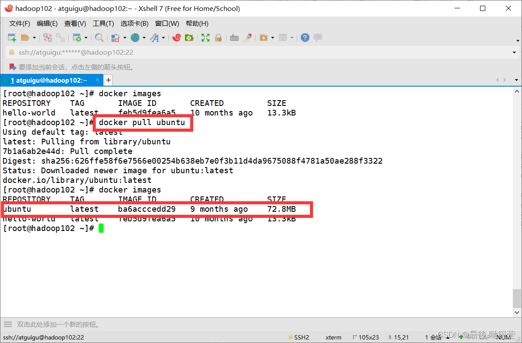
Task: Click the ubuntu repository name
Action: (x=17, y=209)
